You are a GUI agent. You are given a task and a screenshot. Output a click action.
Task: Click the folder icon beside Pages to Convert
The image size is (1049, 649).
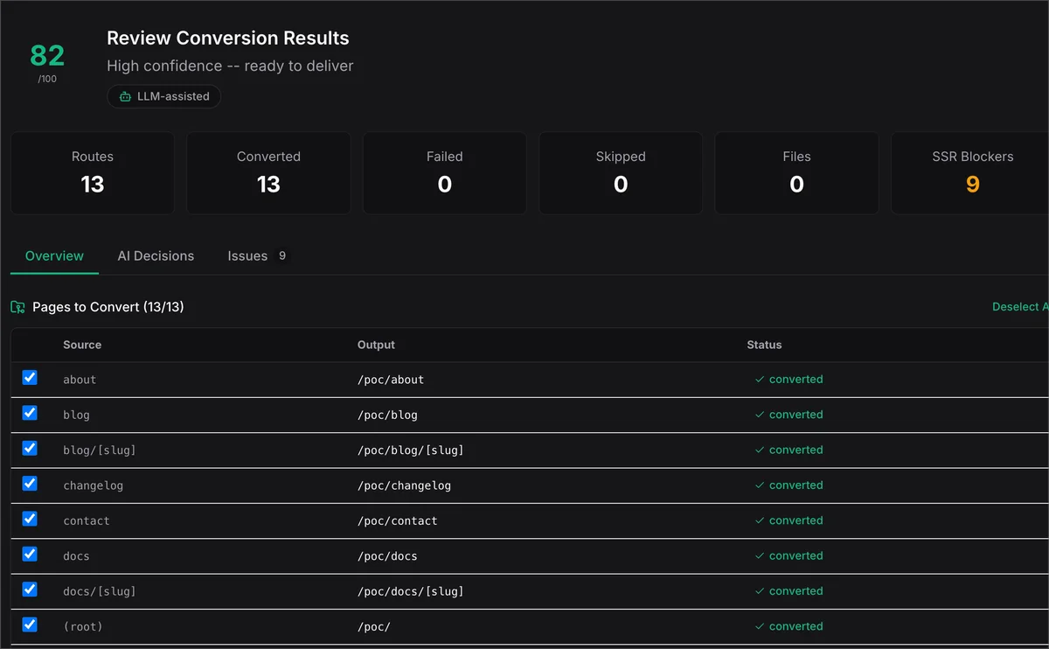click(x=17, y=307)
